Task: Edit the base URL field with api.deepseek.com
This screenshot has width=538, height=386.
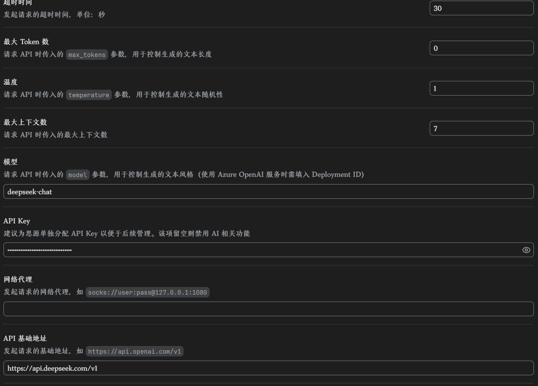Action: (x=269, y=368)
